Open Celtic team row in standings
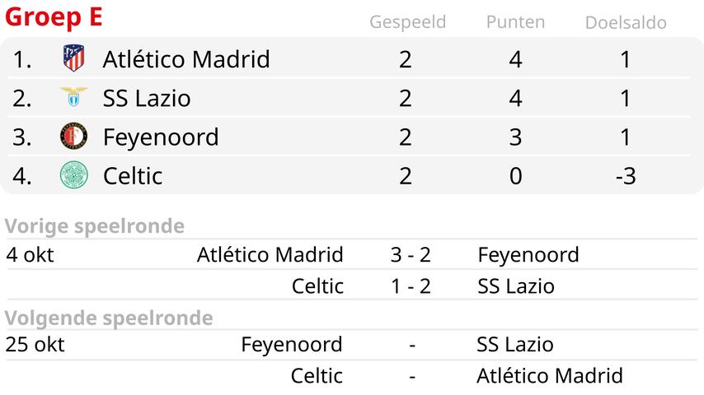 point(349,176)
